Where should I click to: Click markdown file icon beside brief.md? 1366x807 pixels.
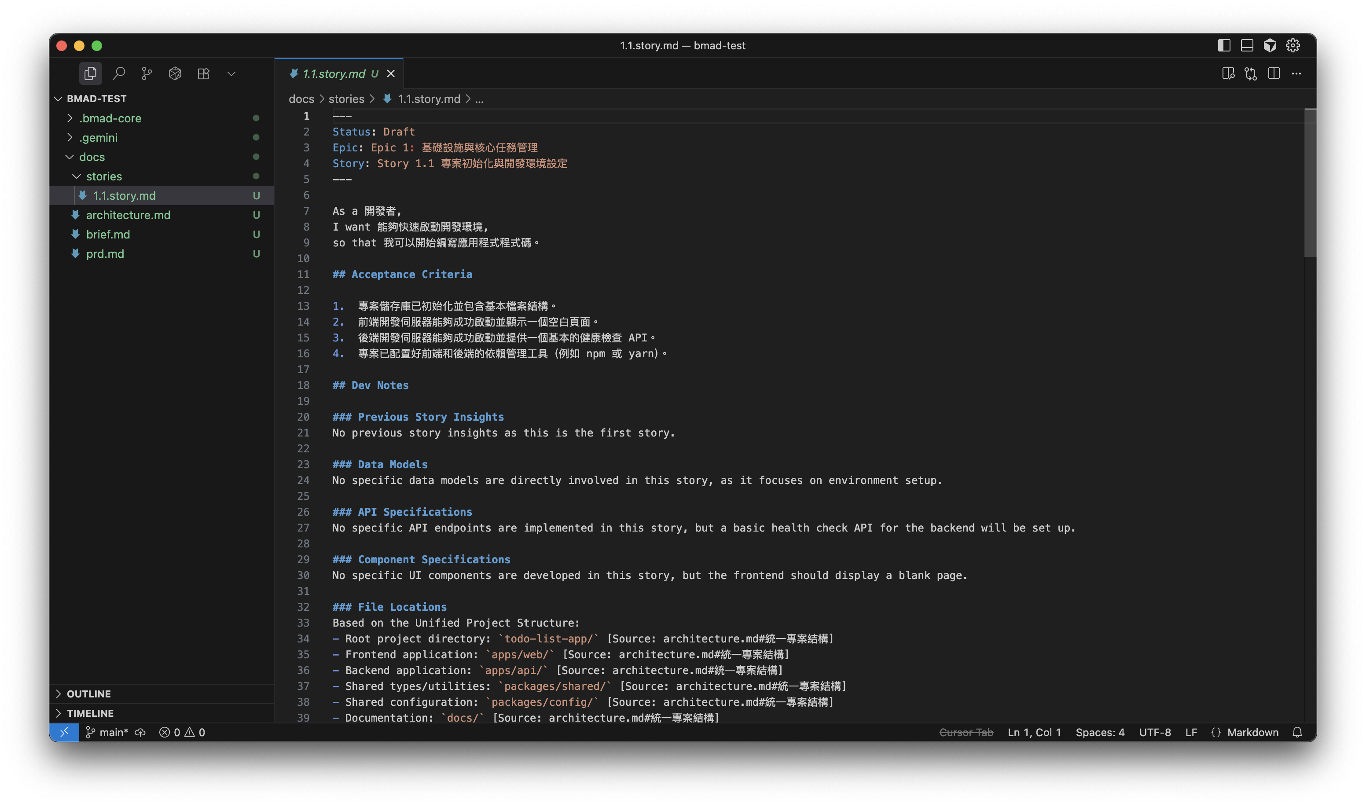(x=76, y=234)
